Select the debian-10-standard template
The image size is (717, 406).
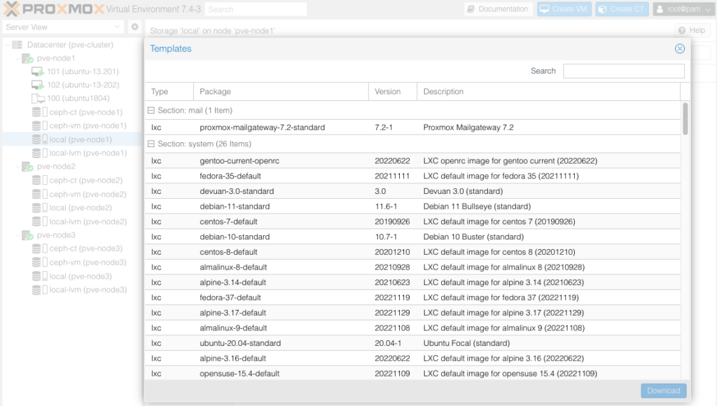pyautogui.click(x=413, y=237)
